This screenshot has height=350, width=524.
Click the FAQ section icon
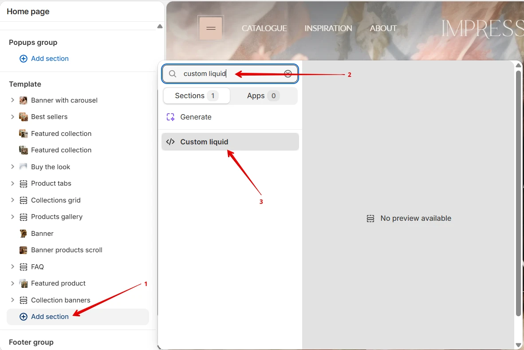[x=24, y=266]
